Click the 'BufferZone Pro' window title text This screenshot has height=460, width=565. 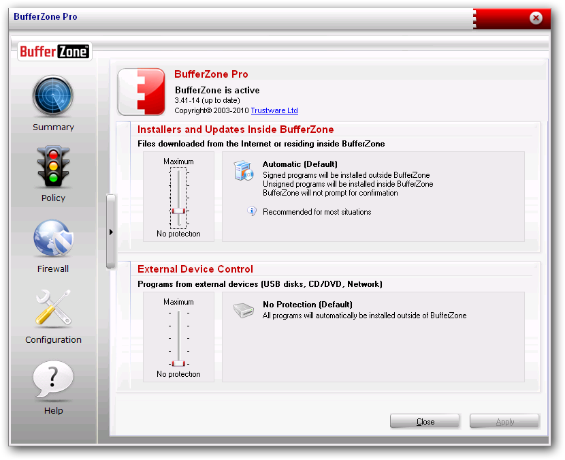46,16
